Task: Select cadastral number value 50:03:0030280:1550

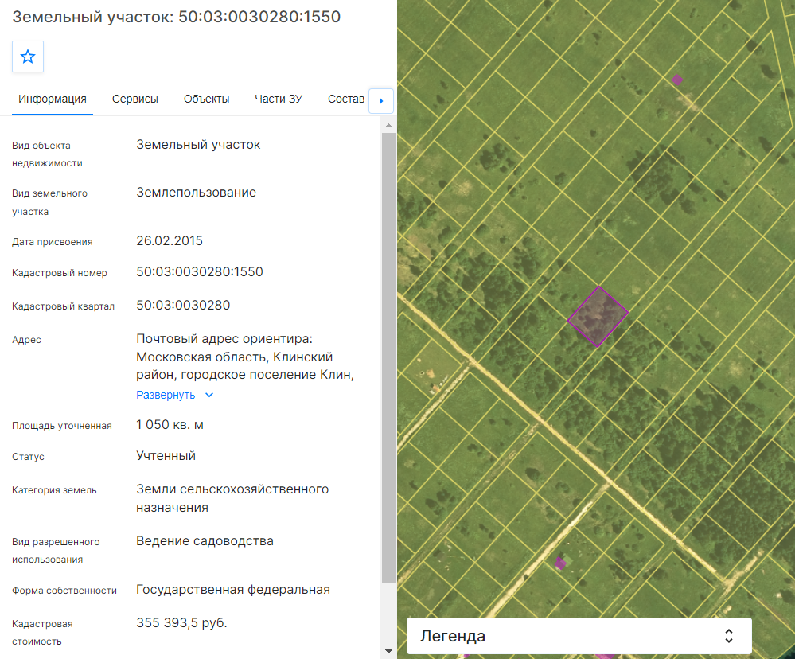Action: tap(200, 271)
